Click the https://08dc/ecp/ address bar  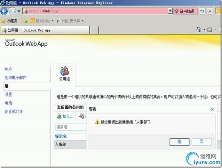tap(95, 11)
